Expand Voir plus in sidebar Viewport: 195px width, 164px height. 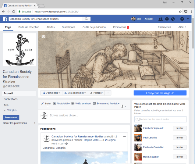click(10, 110)
